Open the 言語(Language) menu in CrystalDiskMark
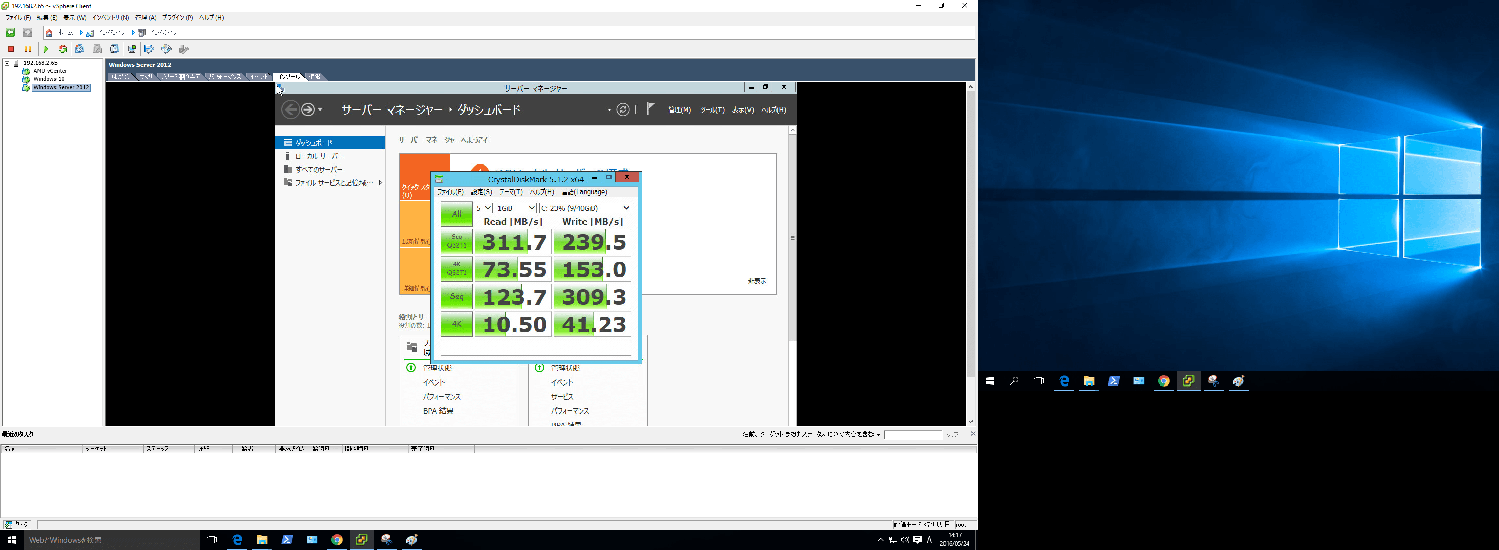 click(584, 192)
